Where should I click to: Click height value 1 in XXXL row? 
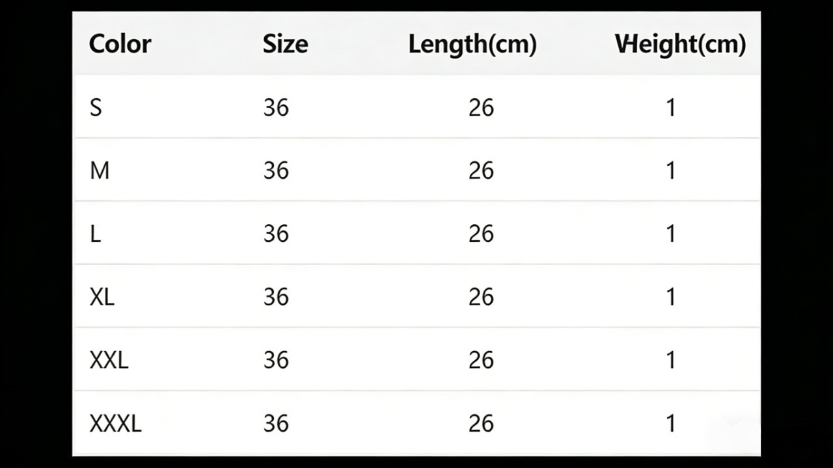pyautogui.click(x=671, y=424)
